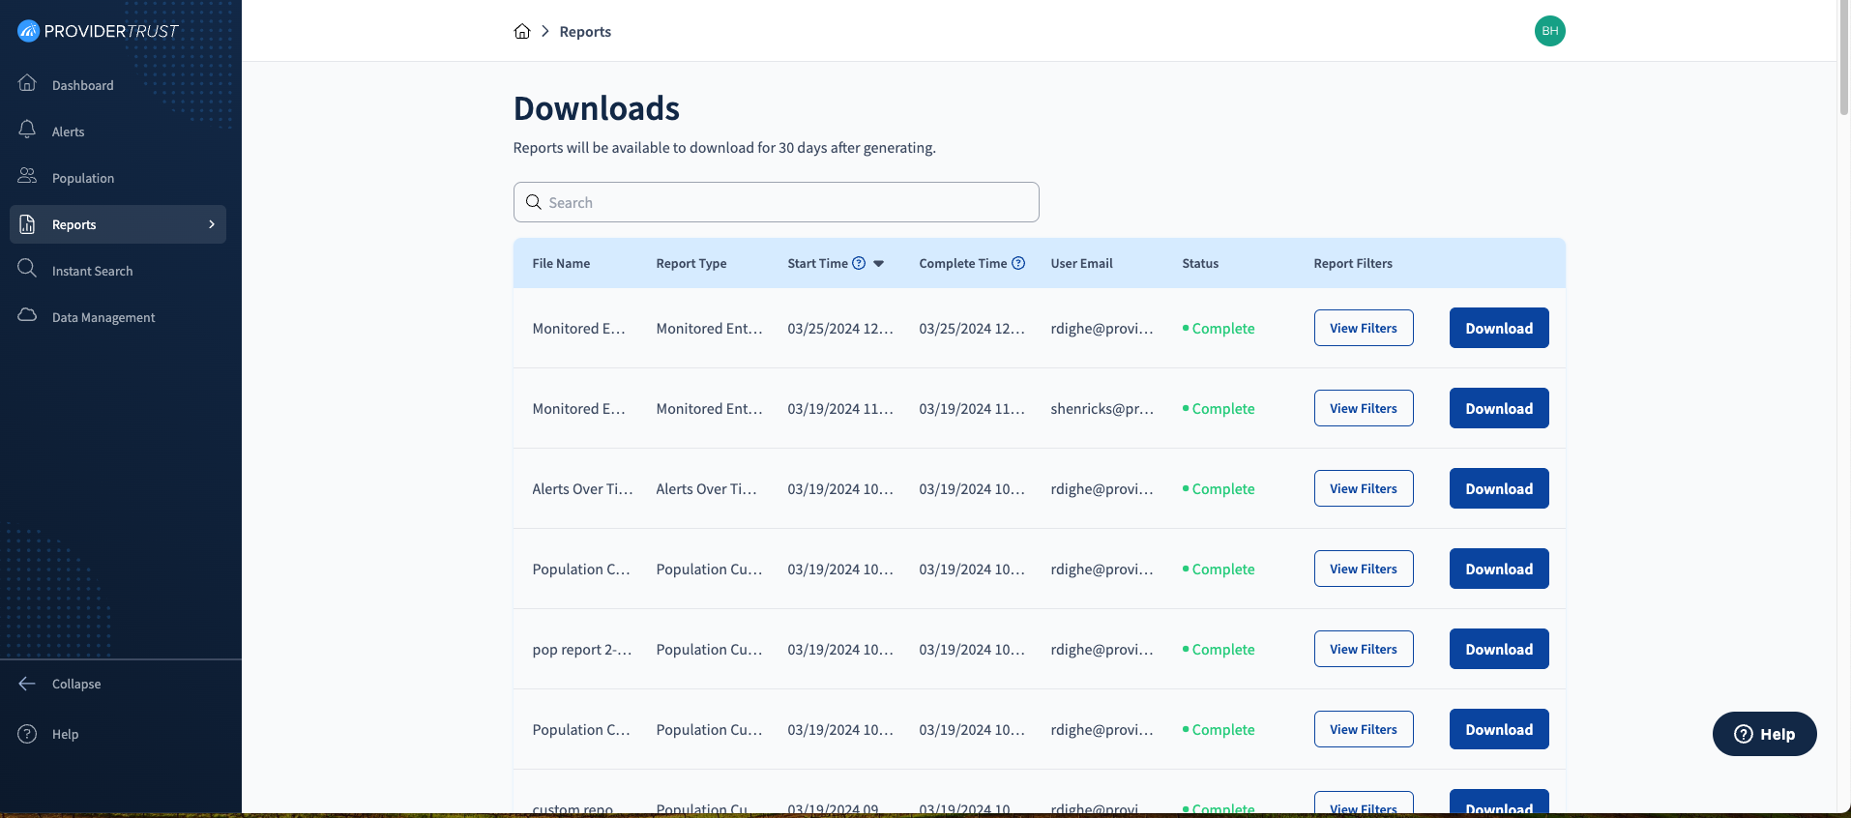The width and height of the screenshot is (1851, 818).
Task: Sort by Start Time column header
Action: point(817,263)
